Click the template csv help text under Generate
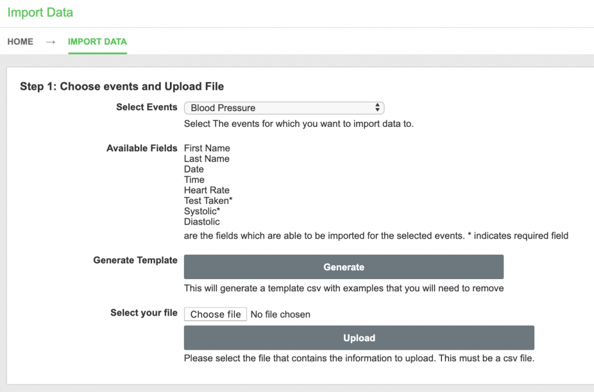Viewport: 594px width, 392px height. [x=344, y=288]
